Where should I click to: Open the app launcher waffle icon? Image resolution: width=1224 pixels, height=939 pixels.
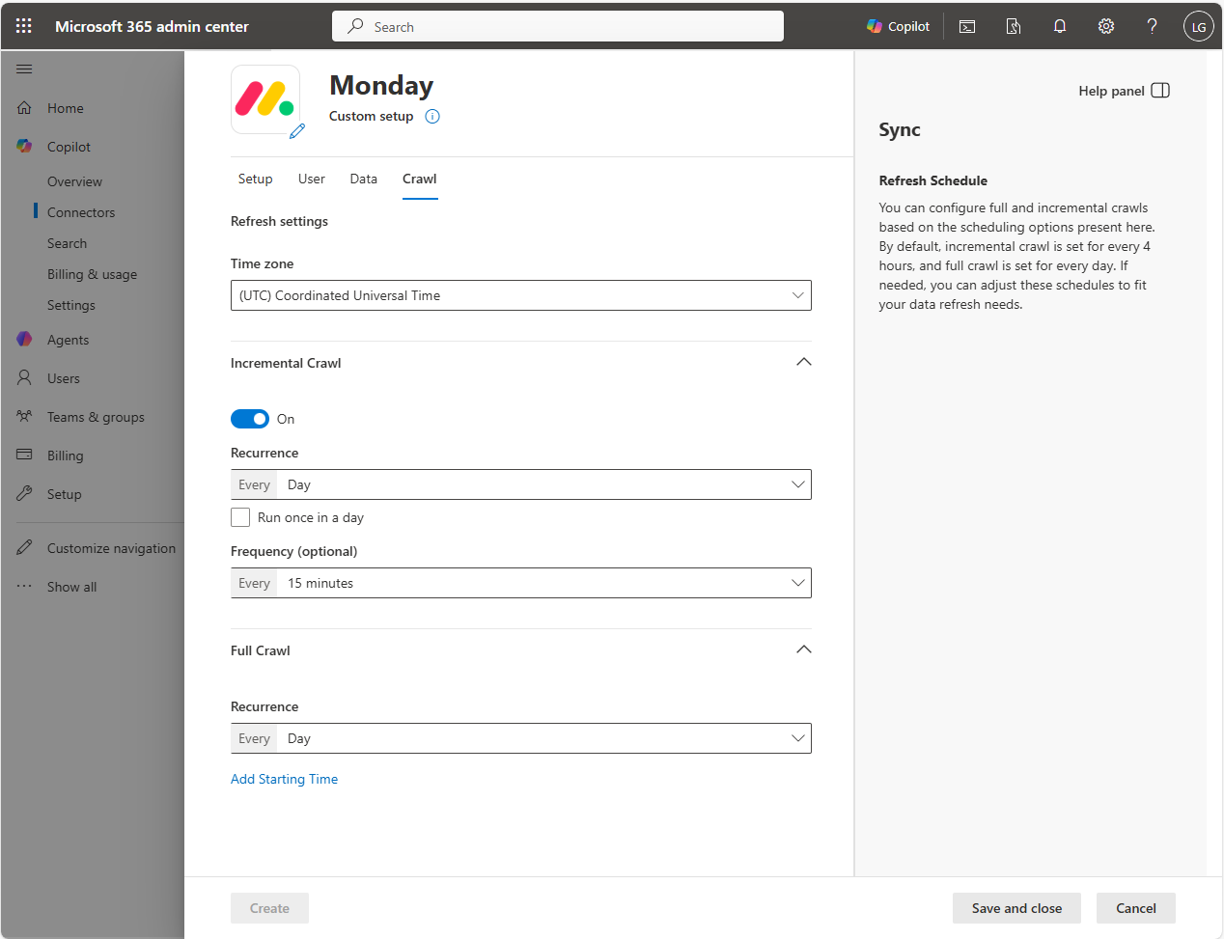24,26
